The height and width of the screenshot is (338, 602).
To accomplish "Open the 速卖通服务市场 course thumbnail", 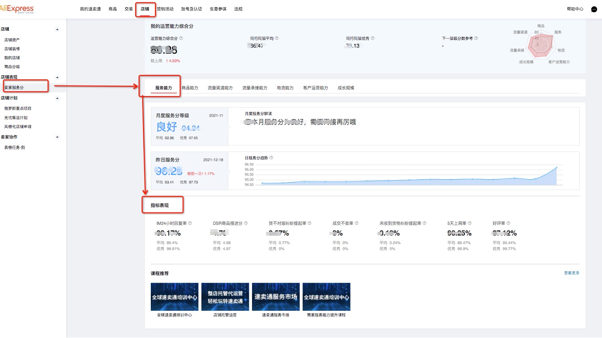I will 276,296.
